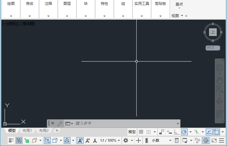Select the steering wheel navigation tool
This screenshot has width=227, height=146.
(x=219, y=68)
